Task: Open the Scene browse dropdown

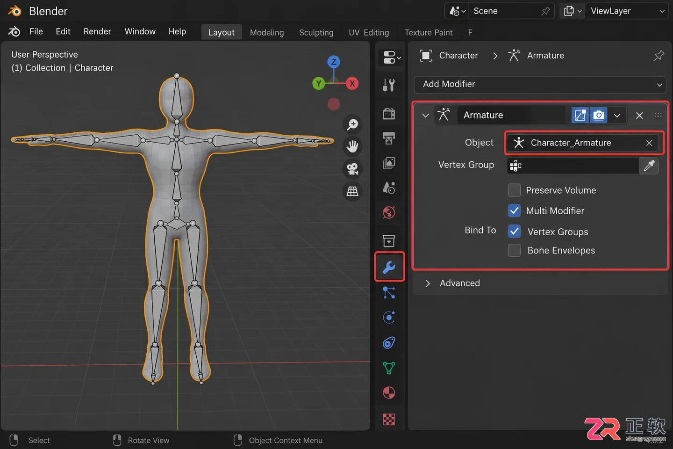Action: tap(458, 11)
